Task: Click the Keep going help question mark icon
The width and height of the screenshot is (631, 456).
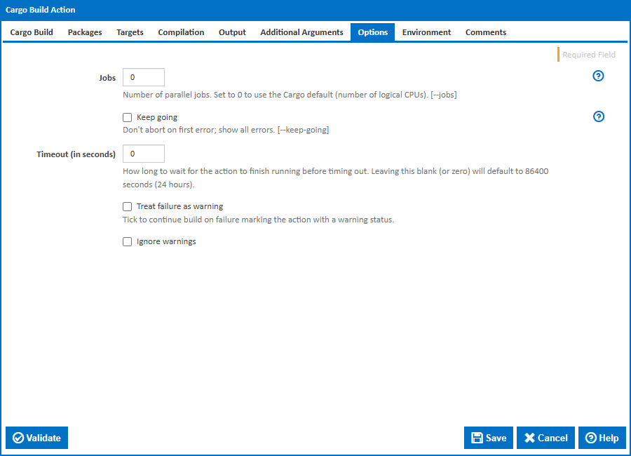Action: pyautogui.click(x=598, y=116)
